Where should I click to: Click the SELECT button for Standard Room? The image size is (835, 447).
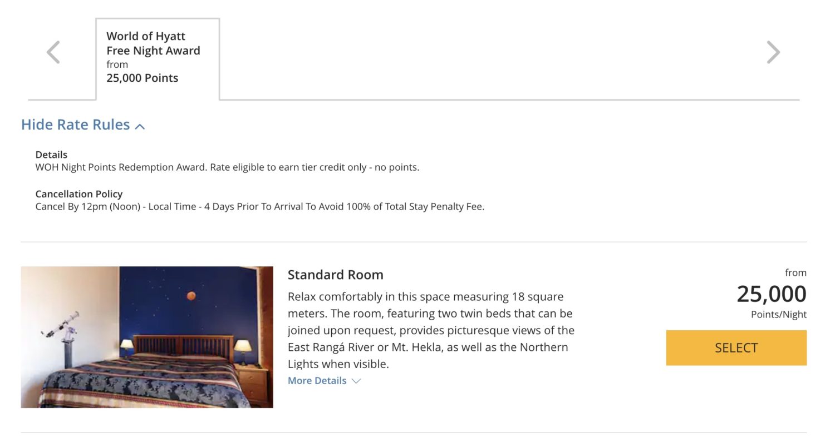[x=736, y=347]
